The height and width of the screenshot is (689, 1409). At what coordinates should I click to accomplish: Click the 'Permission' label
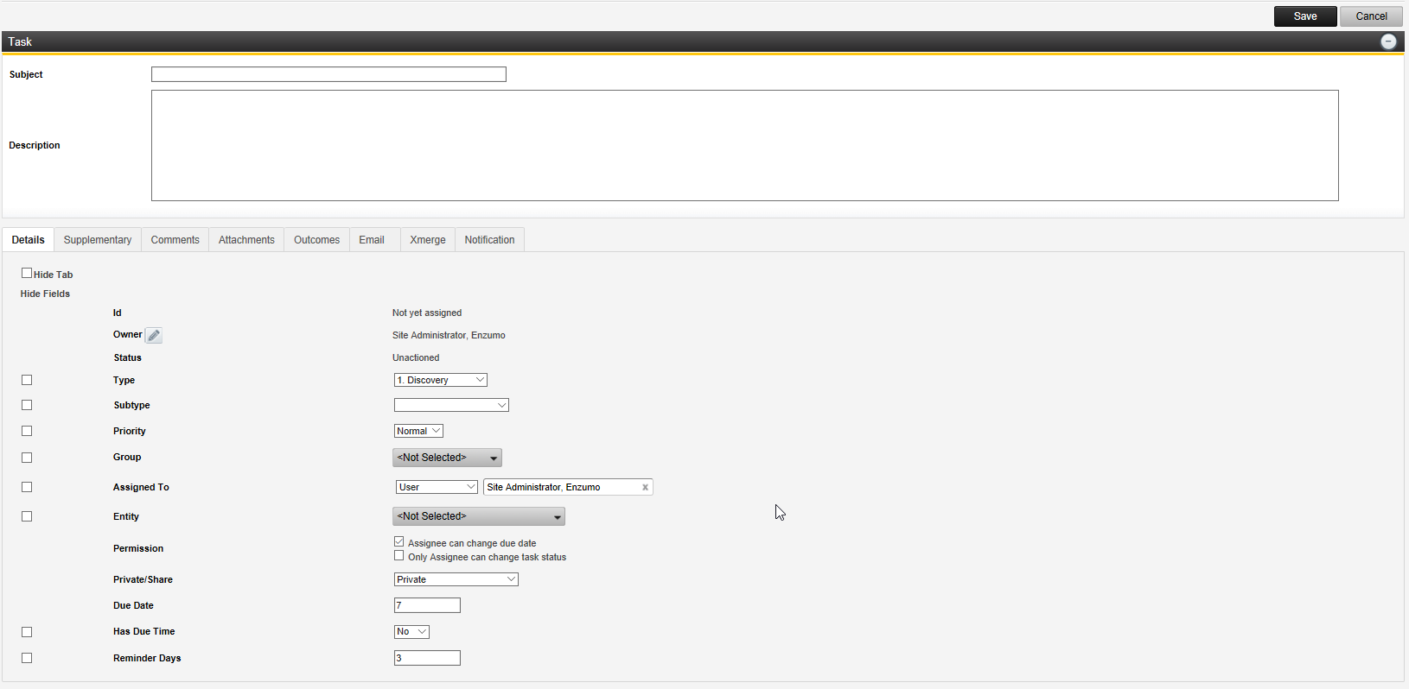click(138, 548)
